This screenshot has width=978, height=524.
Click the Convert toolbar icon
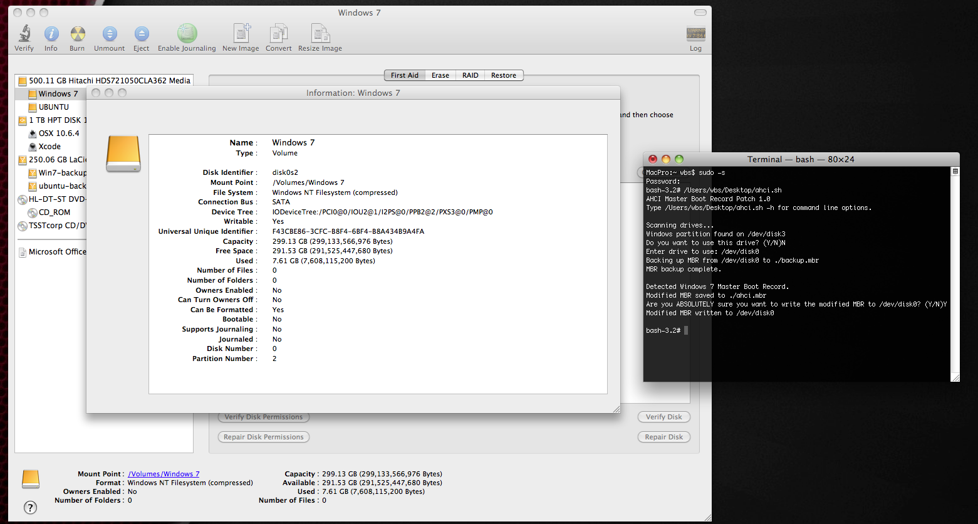(279, 38)
